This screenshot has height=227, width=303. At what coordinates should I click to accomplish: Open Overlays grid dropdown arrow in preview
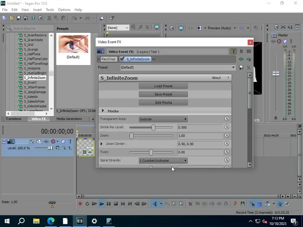click(248, 28)
